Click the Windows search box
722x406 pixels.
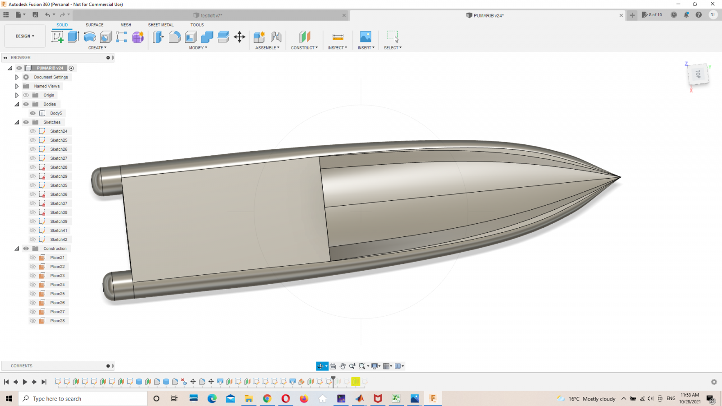pos(83,398)
